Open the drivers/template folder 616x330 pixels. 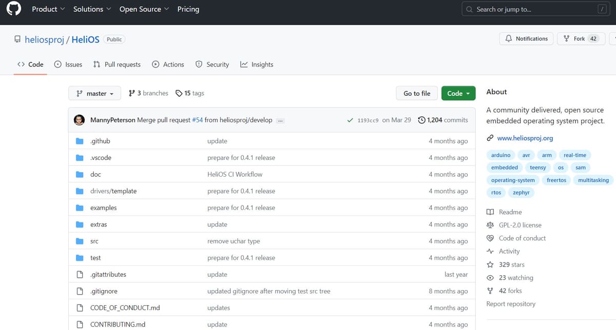pyautogui.click(x=113, y=191)
